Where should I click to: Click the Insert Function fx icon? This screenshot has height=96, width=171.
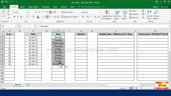(x=35, y=26)
